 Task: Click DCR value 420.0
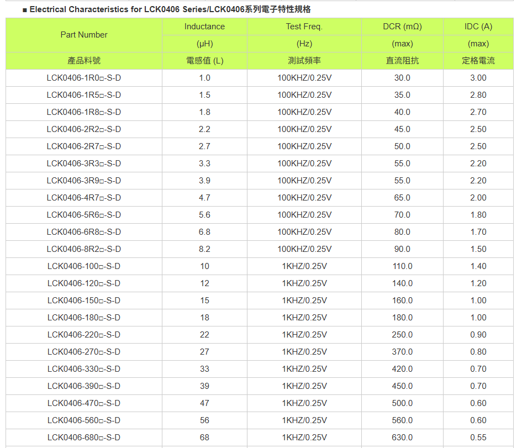(x=403, y=369)
